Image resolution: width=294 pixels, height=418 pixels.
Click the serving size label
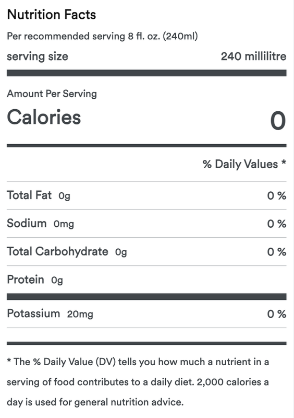pyautogui.click(x=37, y=56)
